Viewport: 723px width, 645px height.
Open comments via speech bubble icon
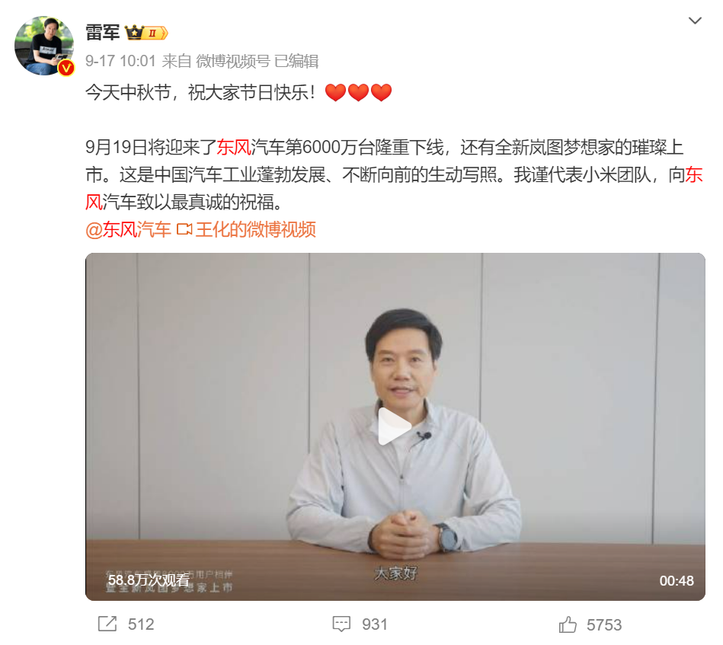click(x=341, y=624)
